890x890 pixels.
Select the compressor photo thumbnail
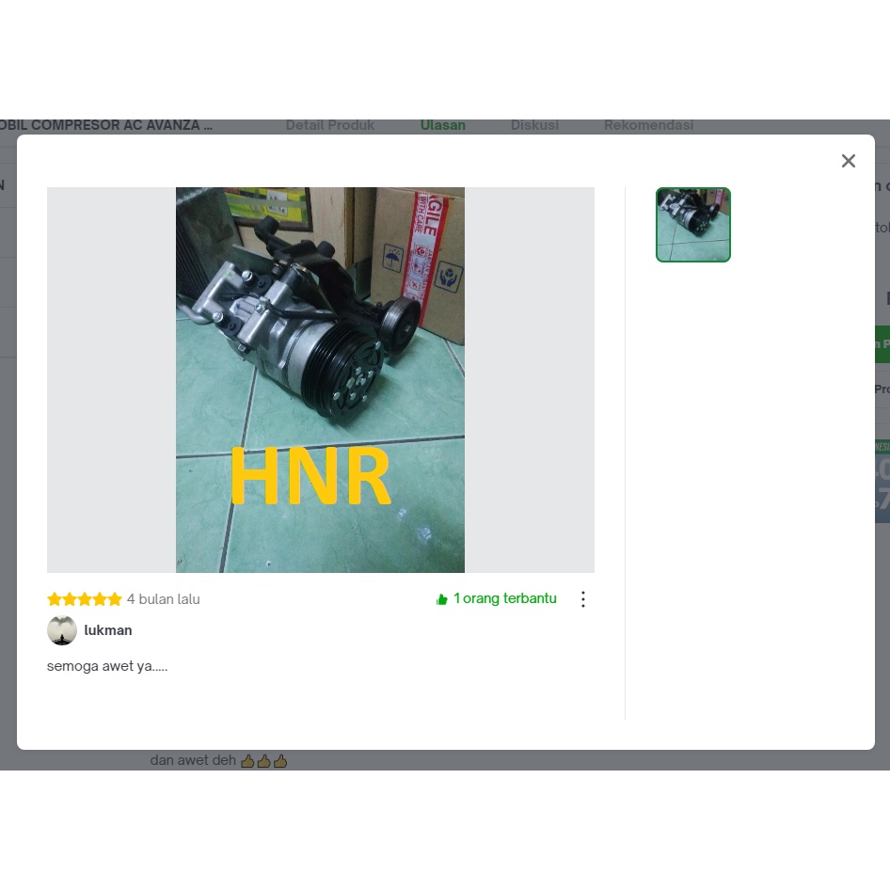693,225
